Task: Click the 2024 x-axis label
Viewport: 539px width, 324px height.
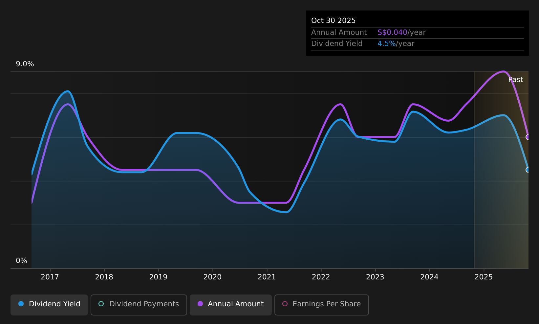Action: coord(429,277)
